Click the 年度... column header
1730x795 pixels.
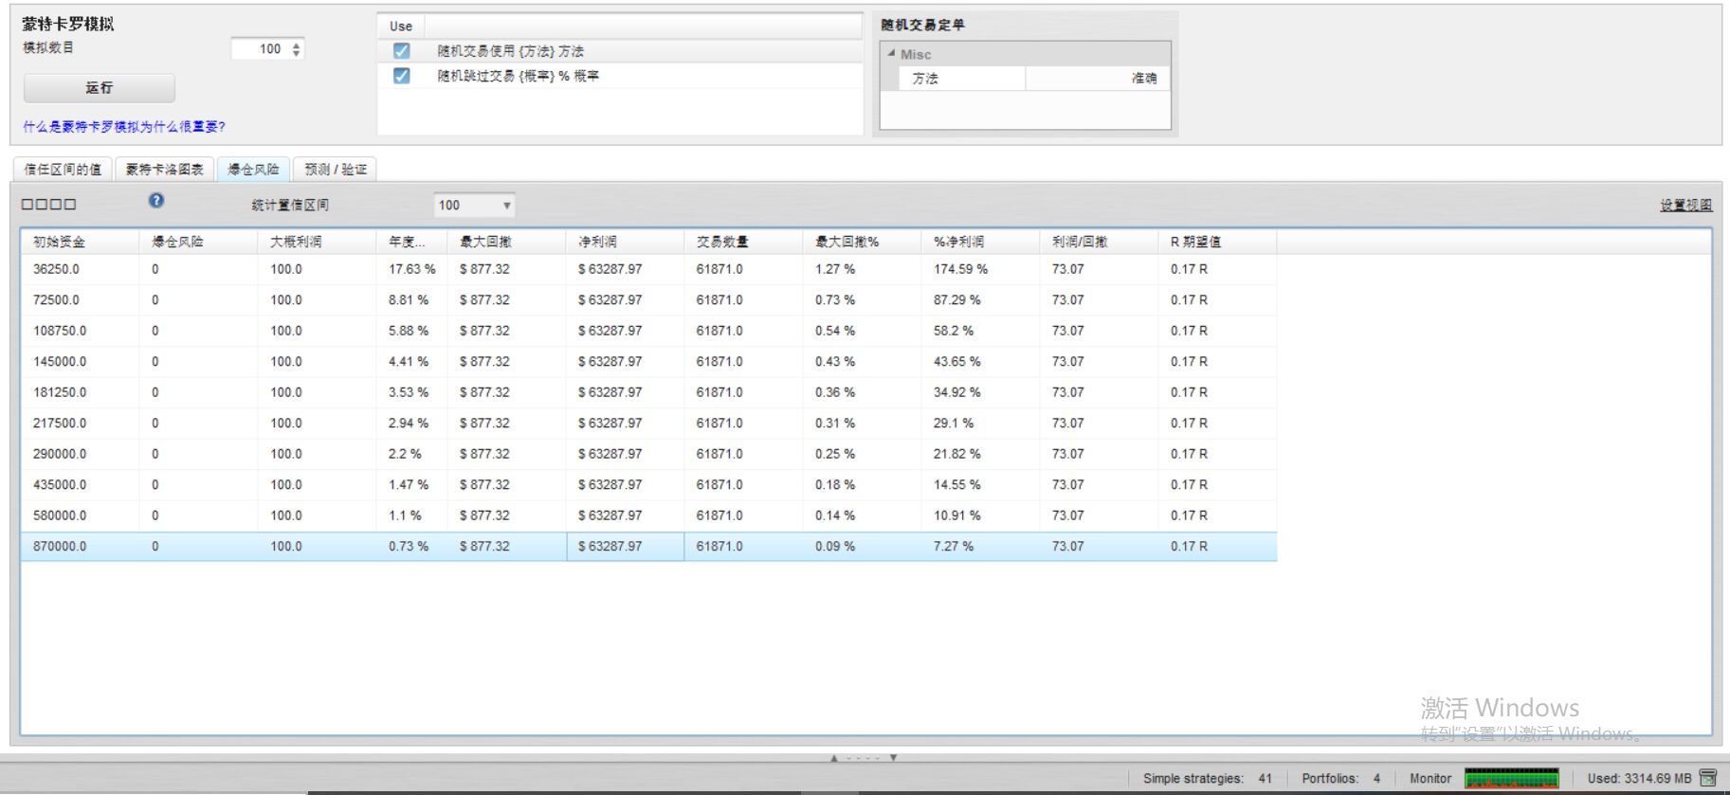tap(411, 242)
